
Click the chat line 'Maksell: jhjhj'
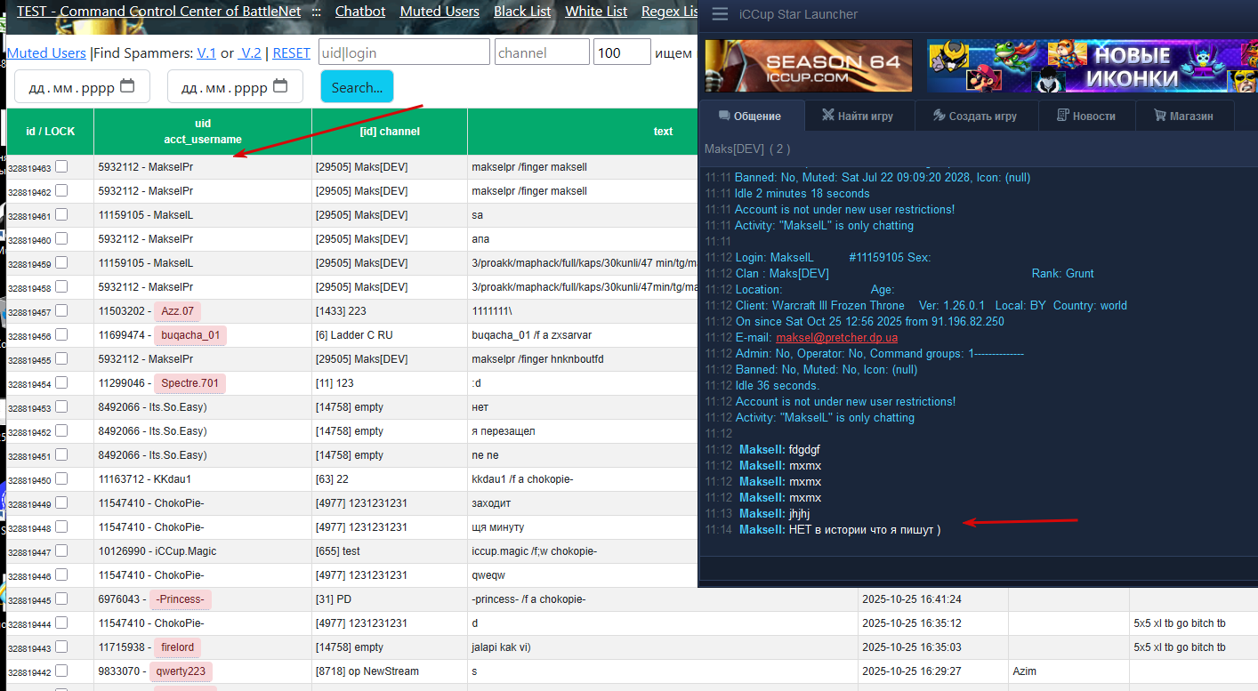[x=774, y=514]
